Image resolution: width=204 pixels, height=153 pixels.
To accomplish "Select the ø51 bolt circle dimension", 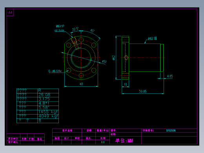I will click(104, 62).
